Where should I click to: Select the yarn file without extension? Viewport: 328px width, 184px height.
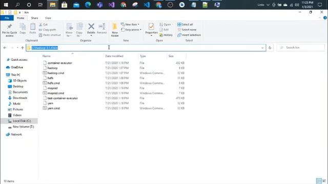click(x=50, y=103)
